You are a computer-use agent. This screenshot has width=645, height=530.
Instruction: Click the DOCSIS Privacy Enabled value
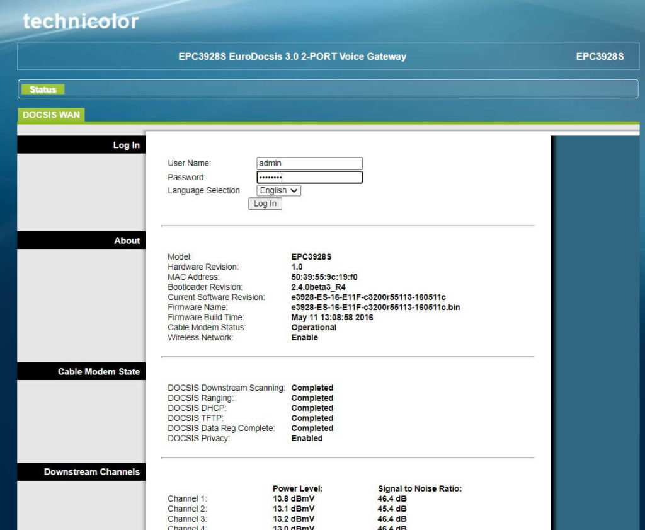(x=307, y=438)
